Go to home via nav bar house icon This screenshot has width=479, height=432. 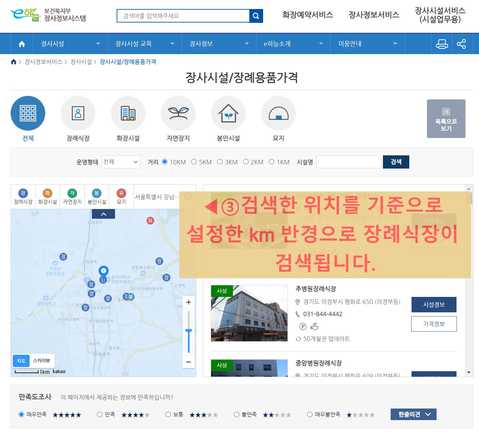[22, 44]
